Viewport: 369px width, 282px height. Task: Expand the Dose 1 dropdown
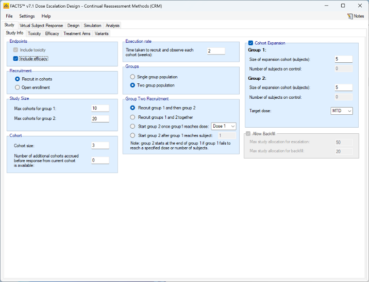[x=224, y=126]
